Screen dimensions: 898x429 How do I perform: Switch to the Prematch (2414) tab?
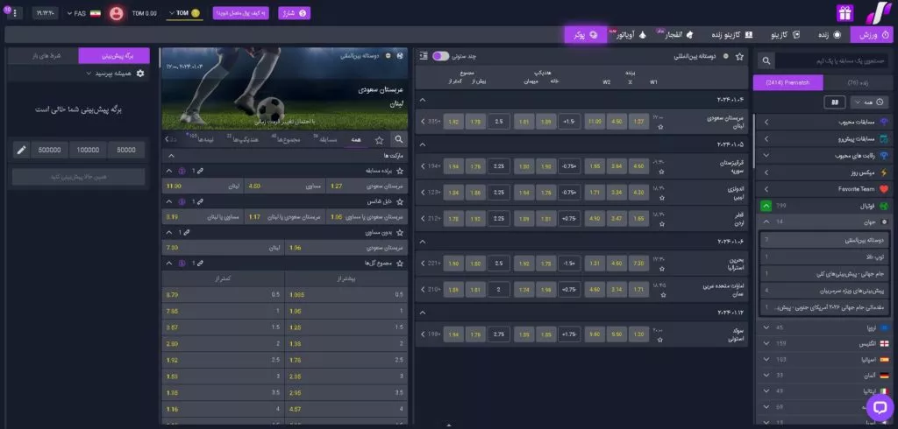tap(791, 81)
